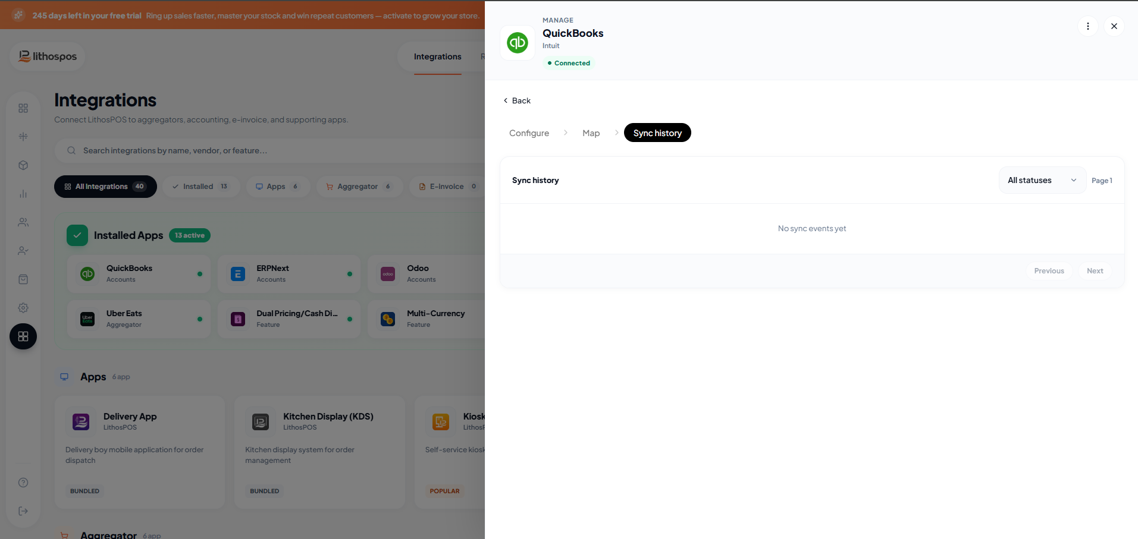Click the sparkle icon in sidebar
The height and width of the screenshot is (539, 1138).
point(23,137)
